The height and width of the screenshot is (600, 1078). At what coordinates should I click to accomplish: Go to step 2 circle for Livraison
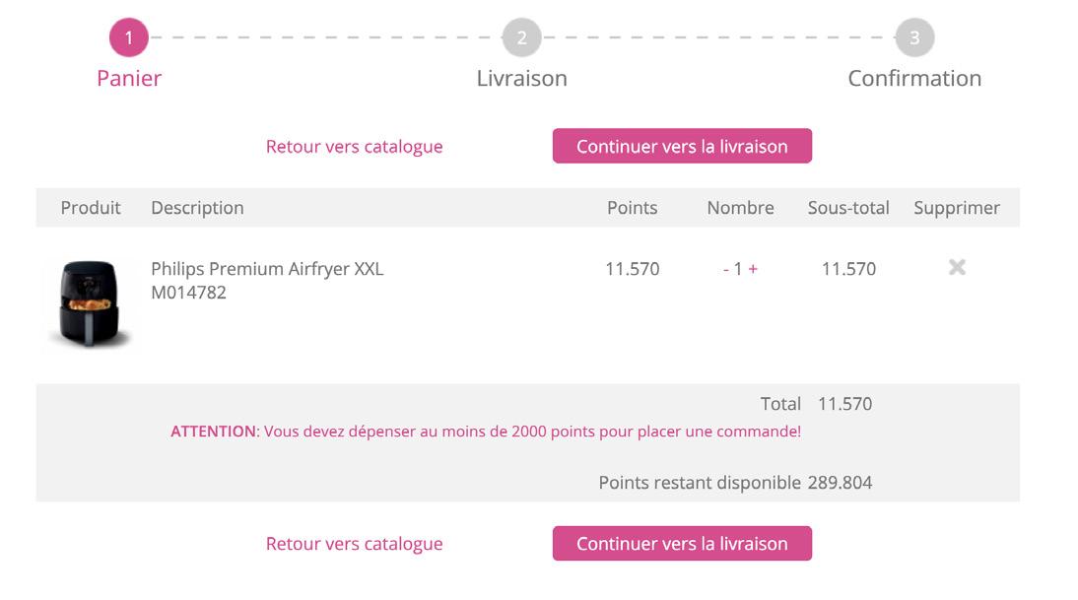point(521,38)
